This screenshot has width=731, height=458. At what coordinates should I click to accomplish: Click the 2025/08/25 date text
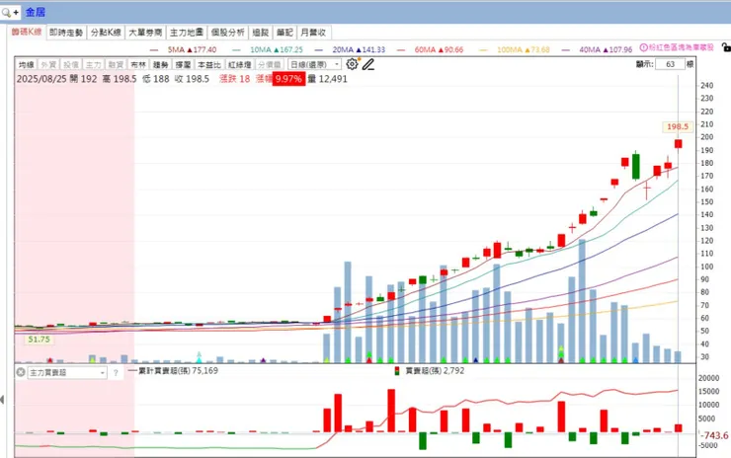[x=41, y=79]
